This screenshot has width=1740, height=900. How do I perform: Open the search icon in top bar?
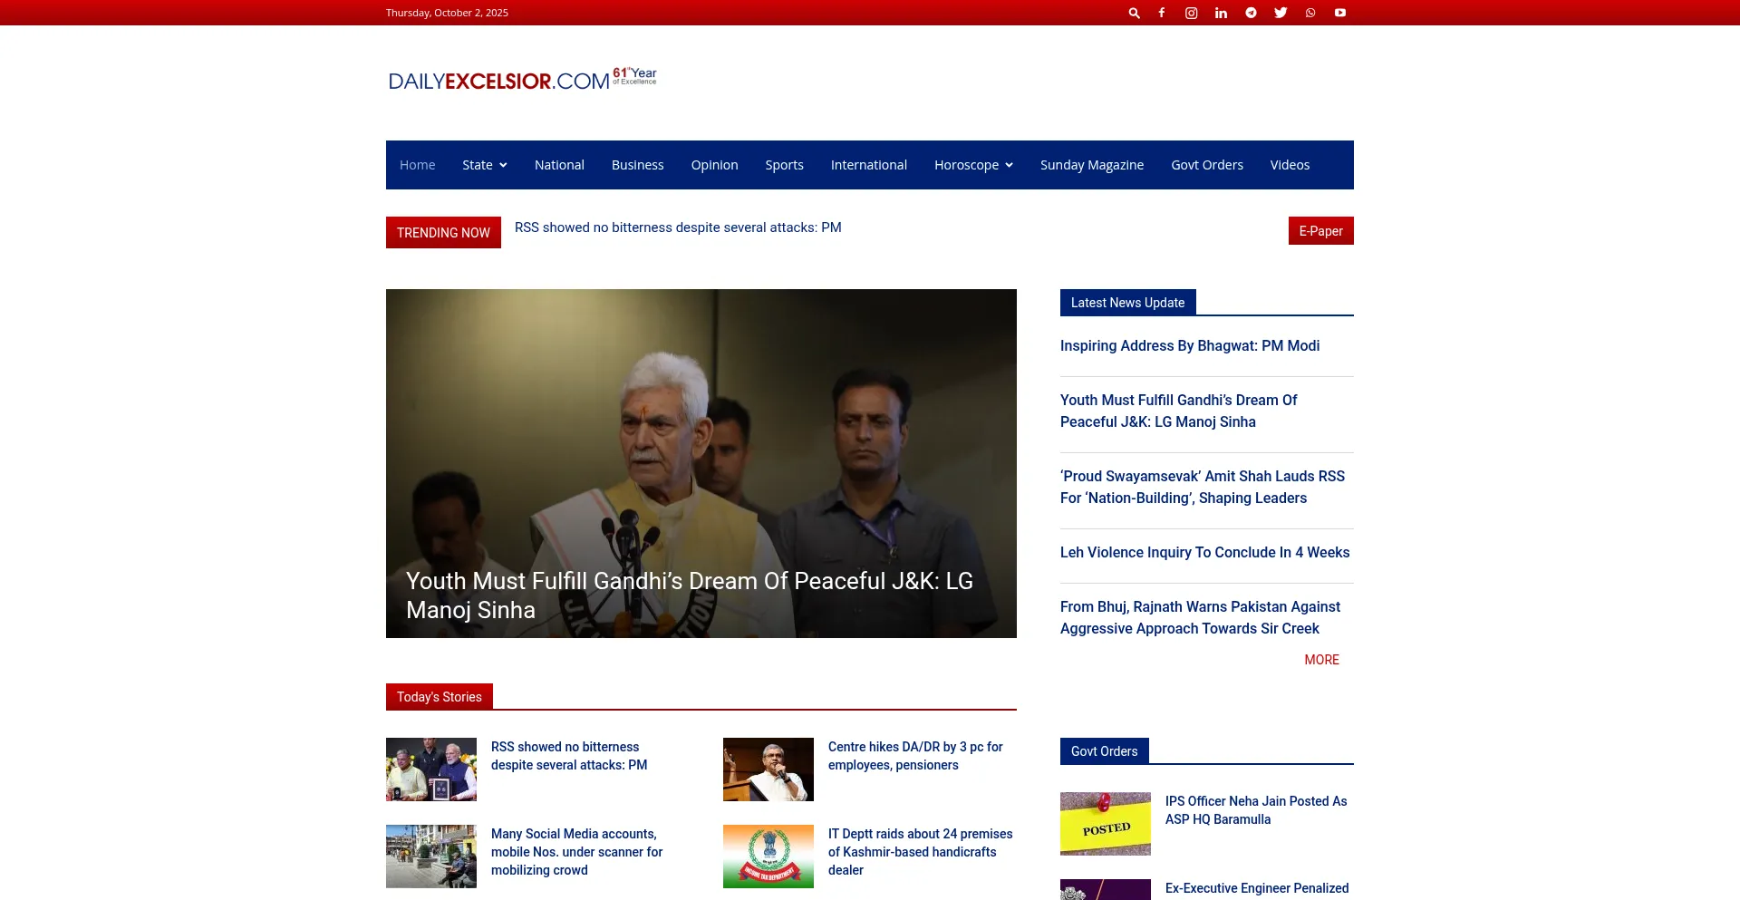[1134, 13]
